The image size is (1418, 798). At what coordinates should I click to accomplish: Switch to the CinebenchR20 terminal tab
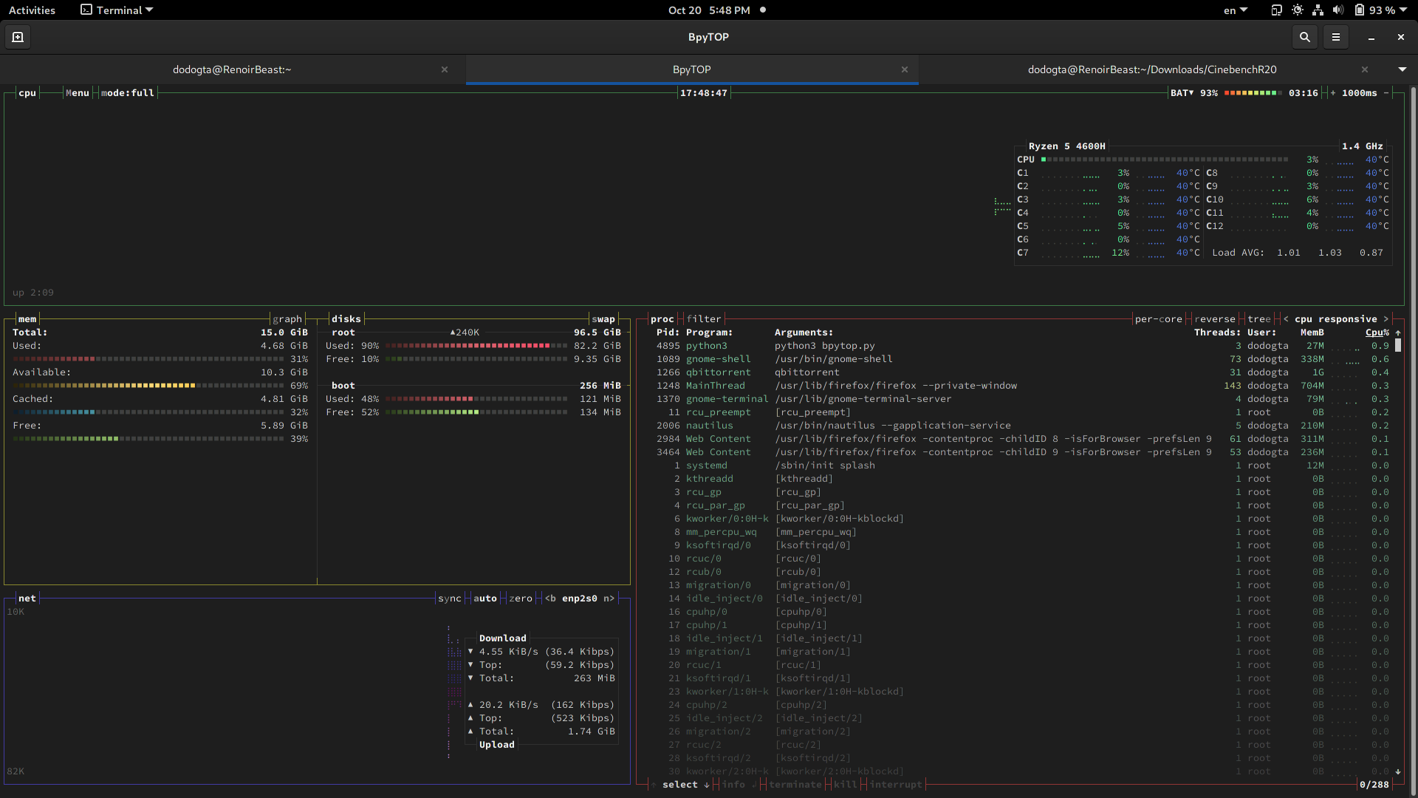tap(1152, 69)
